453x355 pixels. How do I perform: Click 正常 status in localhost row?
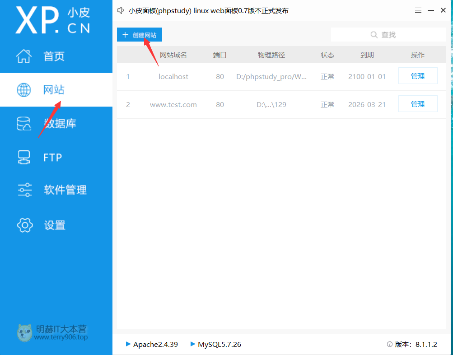point(327,76)
